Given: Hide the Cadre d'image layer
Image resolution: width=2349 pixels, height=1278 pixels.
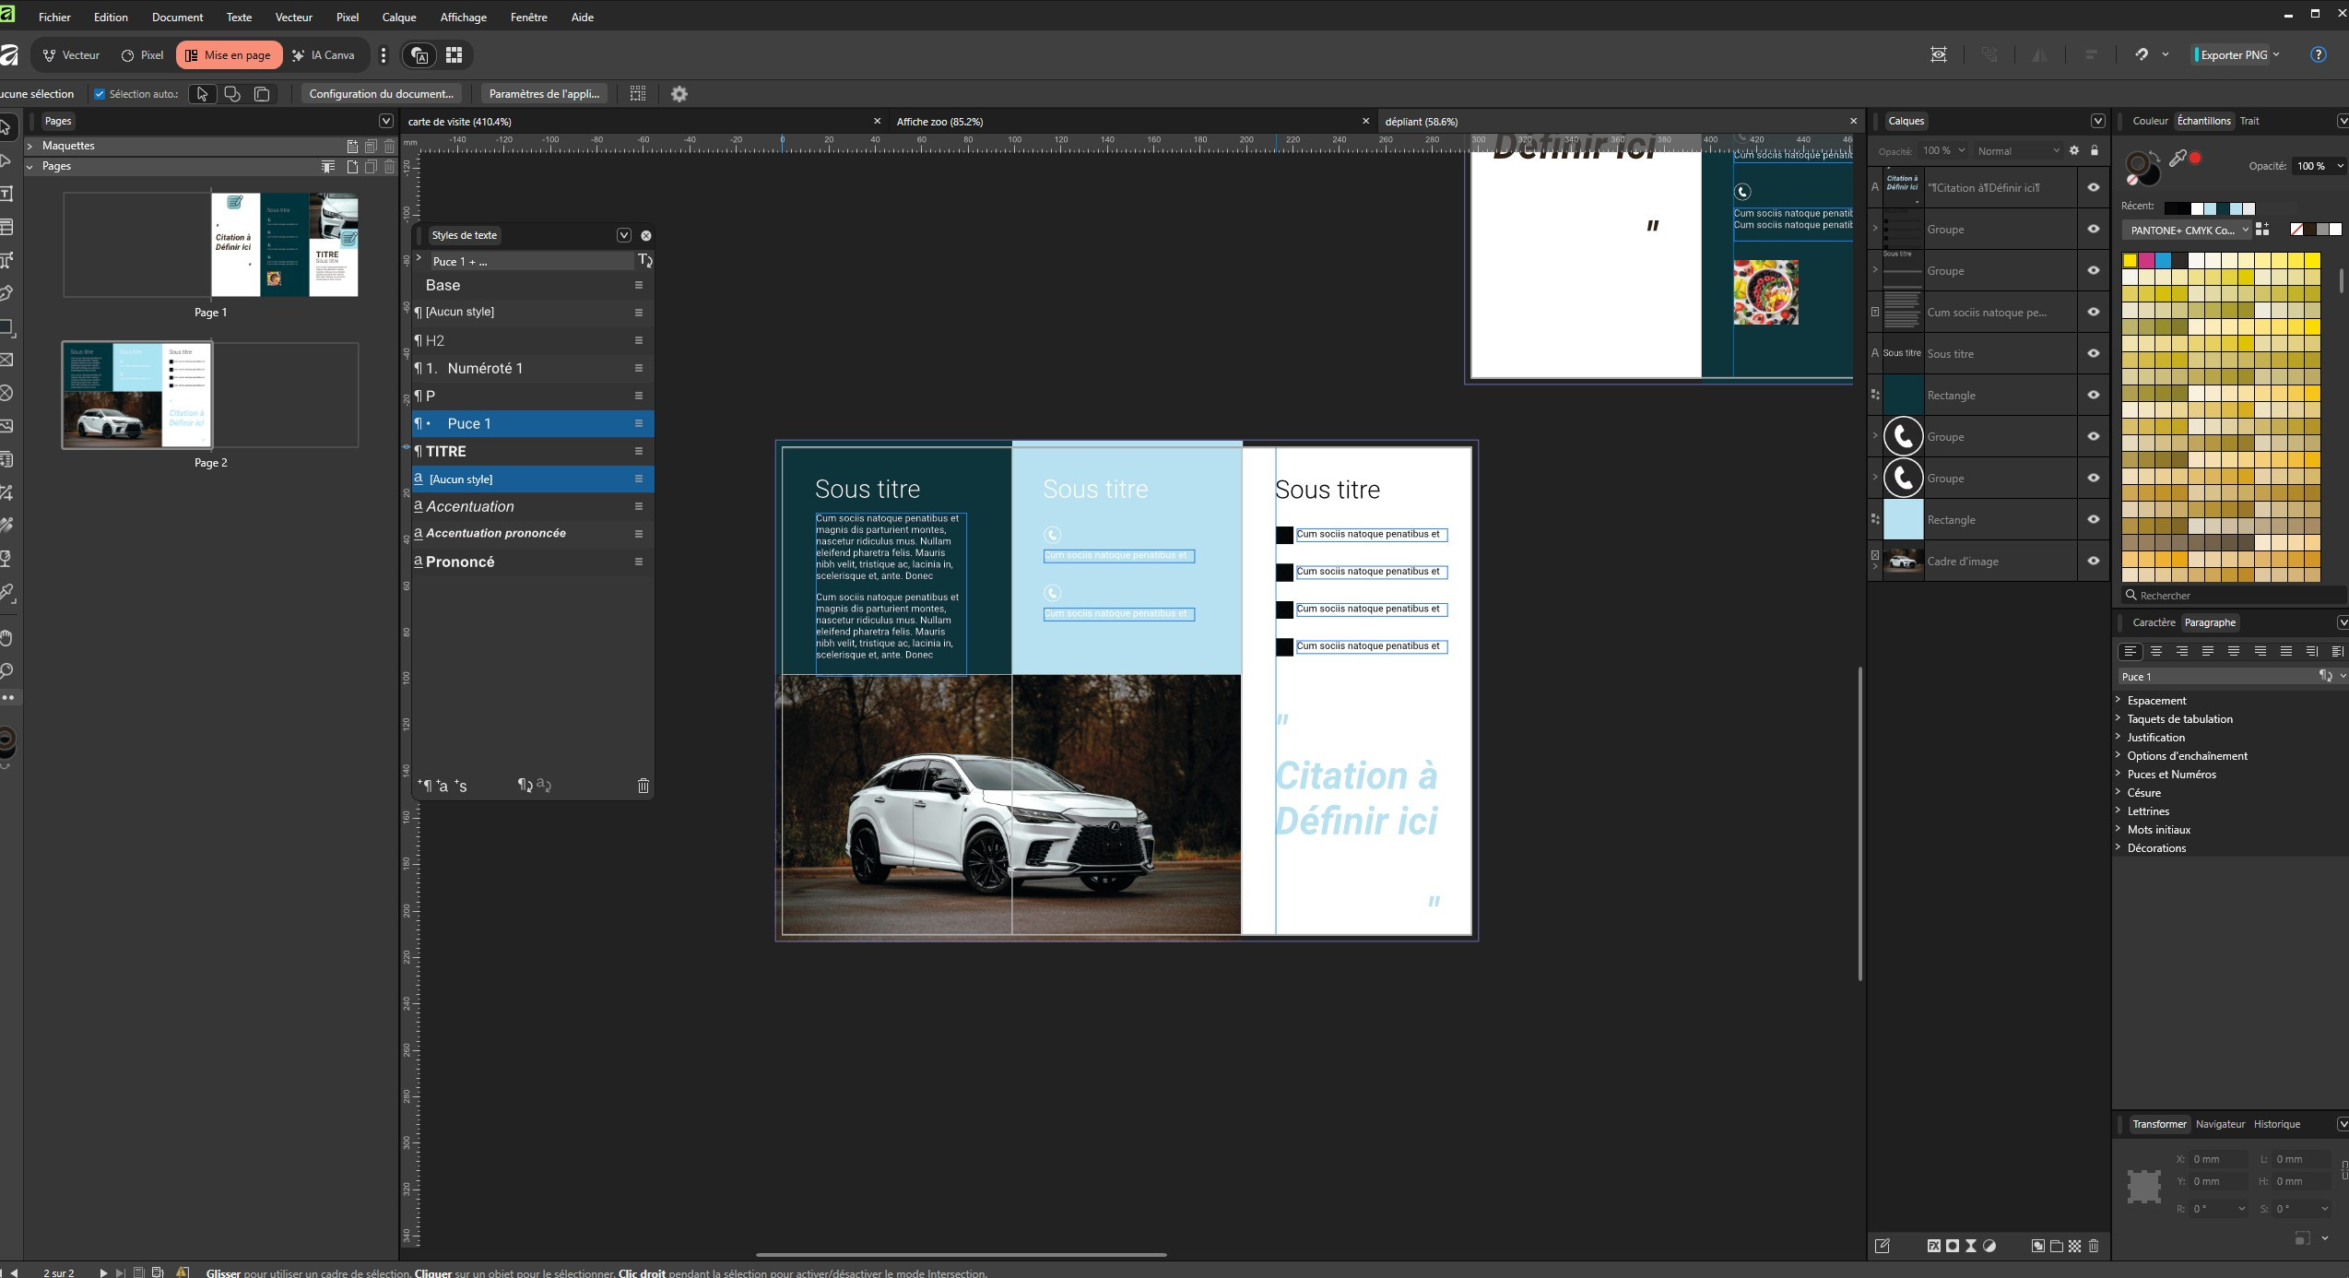Looking at the screenshot, I should click(2094, 561).
